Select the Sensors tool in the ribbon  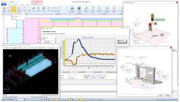click(44, 9)
